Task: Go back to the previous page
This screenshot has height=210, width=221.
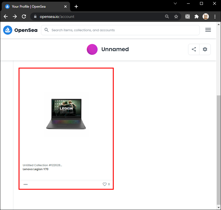Action: [x=6, y=16]
